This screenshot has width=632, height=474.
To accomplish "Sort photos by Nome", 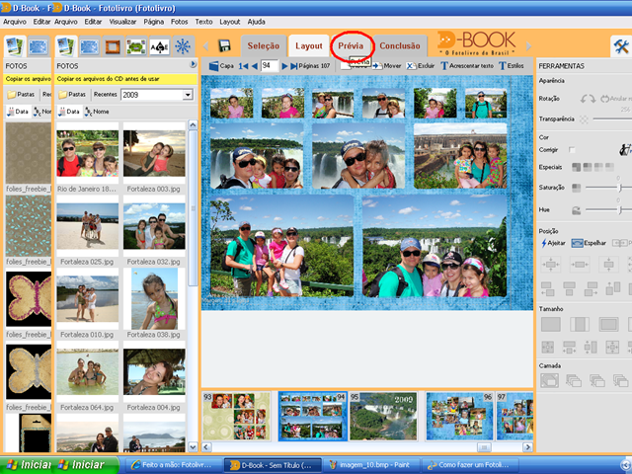I will point(97,112).
